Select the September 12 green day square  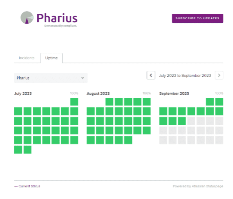tap(182, 121)
